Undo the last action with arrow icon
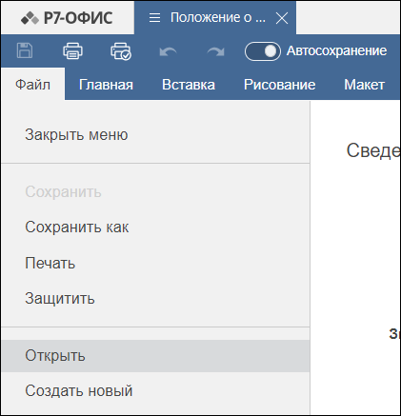This screenshot has height=416, width=401. tap(168, 51)
